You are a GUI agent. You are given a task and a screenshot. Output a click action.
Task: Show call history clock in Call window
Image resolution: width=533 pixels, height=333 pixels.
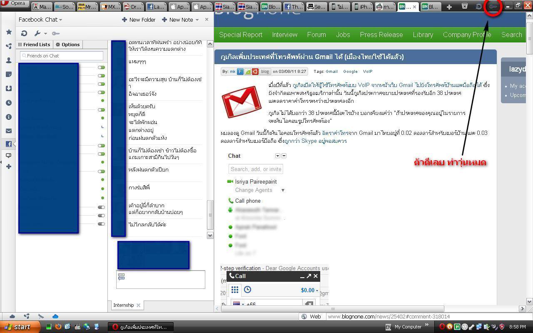247,290
